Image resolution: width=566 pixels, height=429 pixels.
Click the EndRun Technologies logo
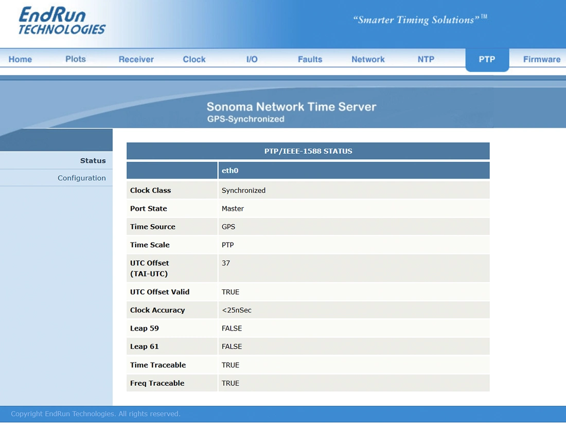pyautogui.click(x=62, y=21)
